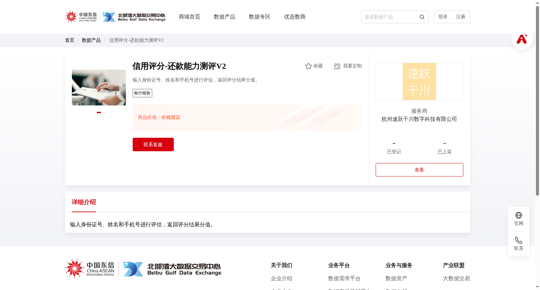Click the phone contact icon
The width and height of the screenshot is (540, 290).
tap(519, 240)
